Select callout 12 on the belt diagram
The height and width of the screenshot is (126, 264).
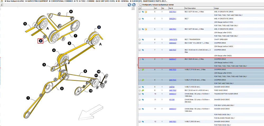[x=91, y=91]
